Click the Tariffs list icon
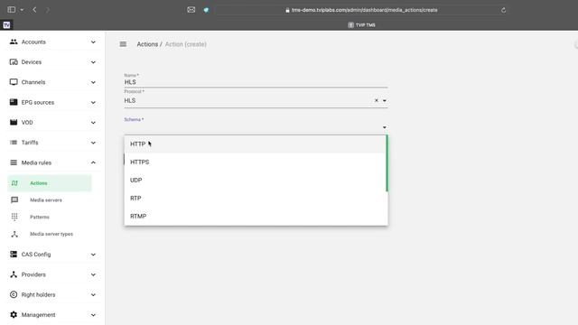The image size is (578, 325). click(x=14, y=143)
